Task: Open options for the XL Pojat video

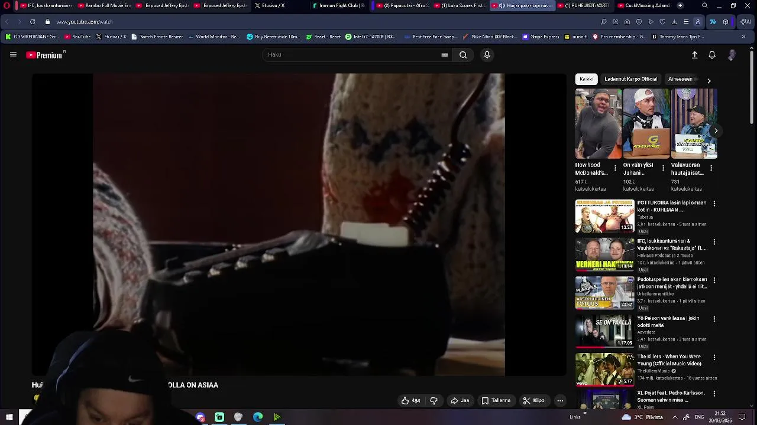Action: (x=714, y=394)
